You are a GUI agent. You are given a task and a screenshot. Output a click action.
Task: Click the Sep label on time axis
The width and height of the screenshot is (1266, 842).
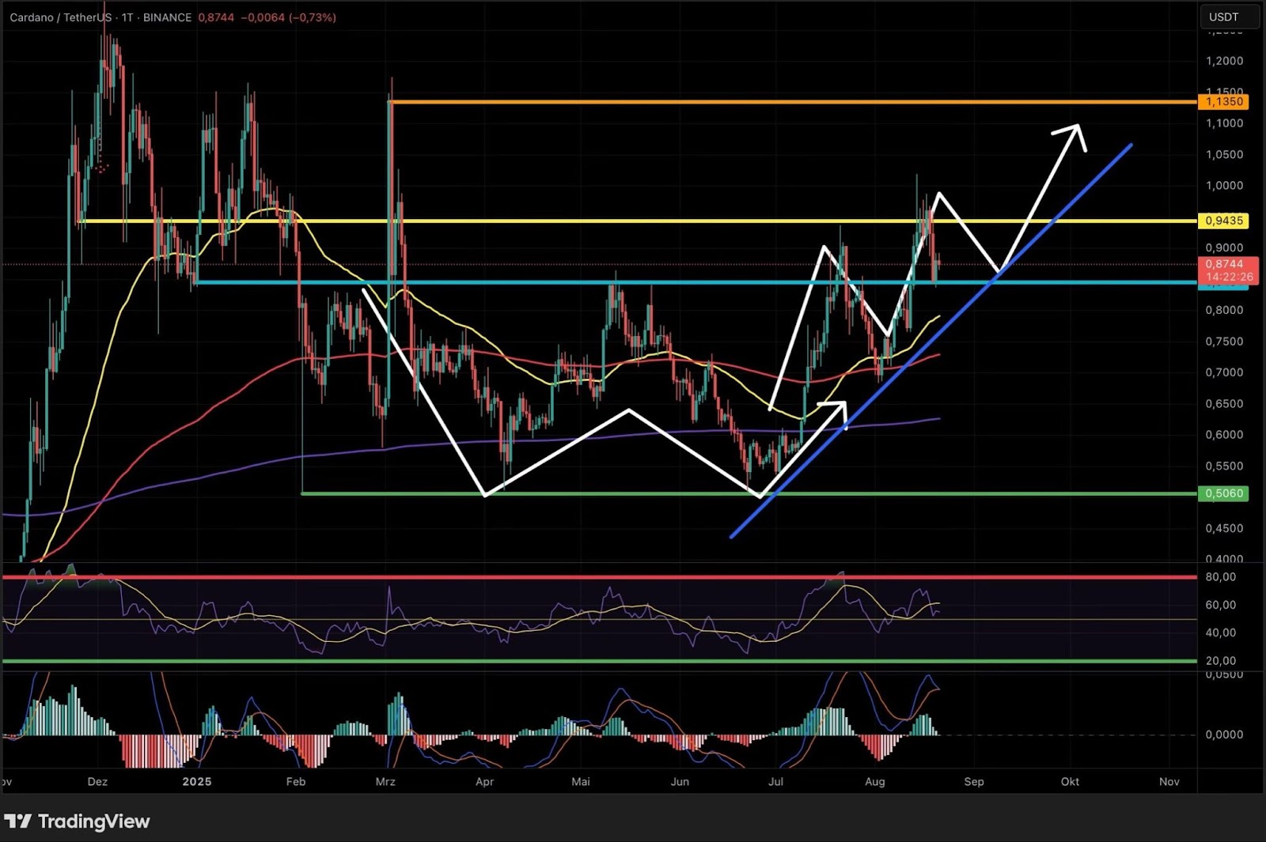coord(974,782)
